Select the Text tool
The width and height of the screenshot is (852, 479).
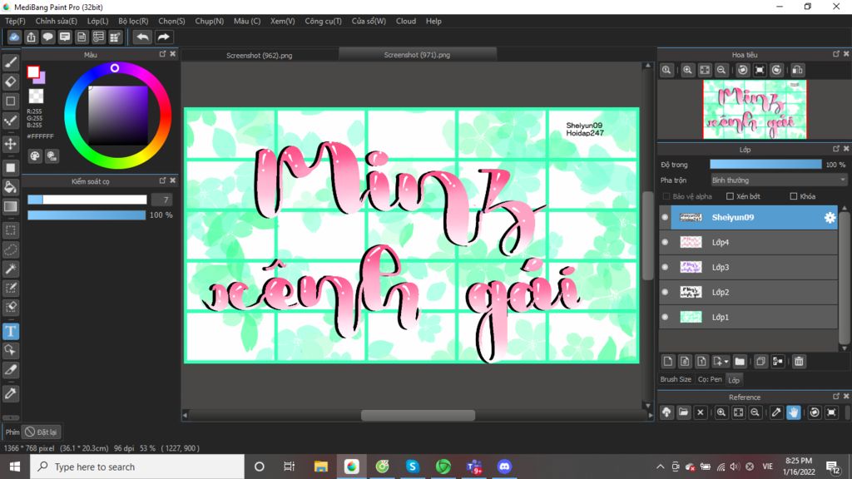coord(10,331)
